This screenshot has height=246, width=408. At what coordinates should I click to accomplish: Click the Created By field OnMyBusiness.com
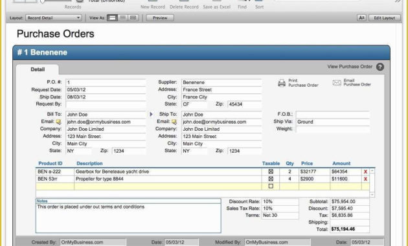point(93,242)
